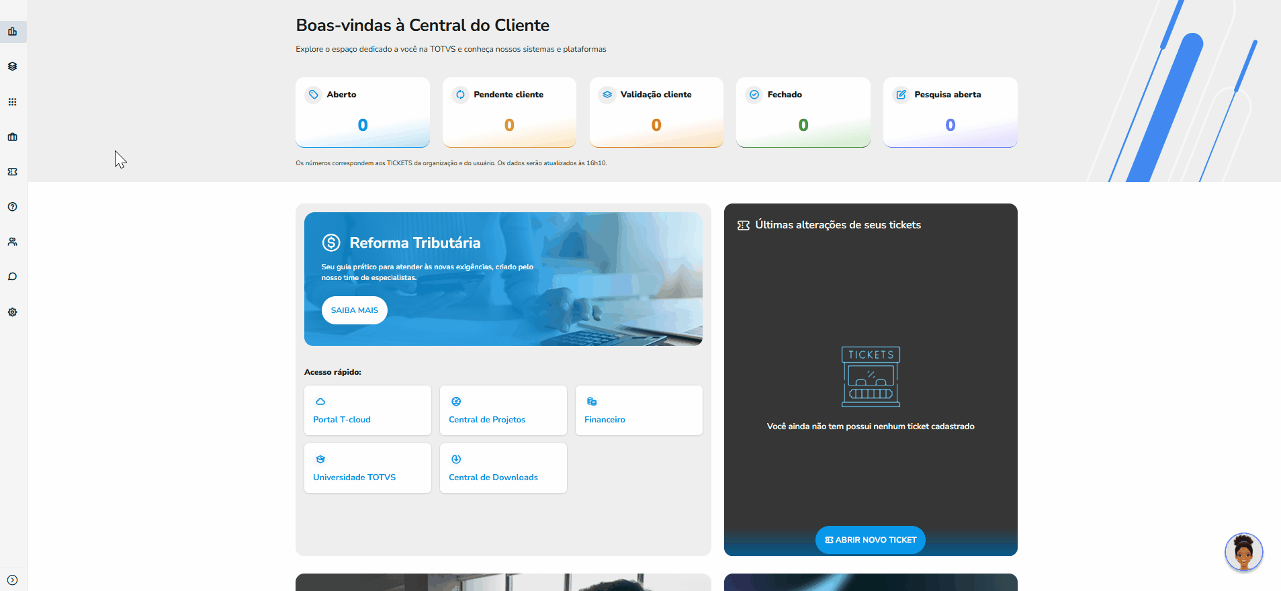Image resolution: width=1281 pixels, height=591 pixels.
Task: Expand the sidebar with bottom arrow
Action: [12, 580]
